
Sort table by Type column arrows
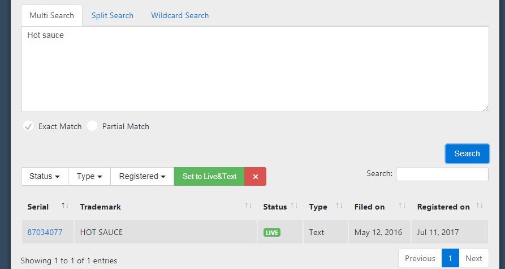339,206
